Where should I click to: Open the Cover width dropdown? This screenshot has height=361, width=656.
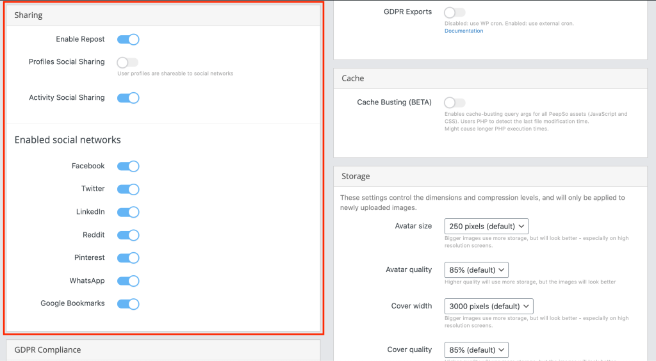pos(489,306)
